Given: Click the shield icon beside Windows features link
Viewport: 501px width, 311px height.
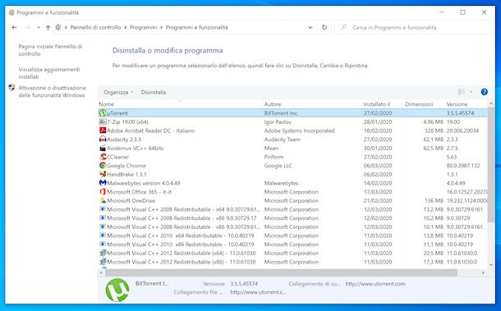Looking at the screenshot, I should tap(11, 88).
